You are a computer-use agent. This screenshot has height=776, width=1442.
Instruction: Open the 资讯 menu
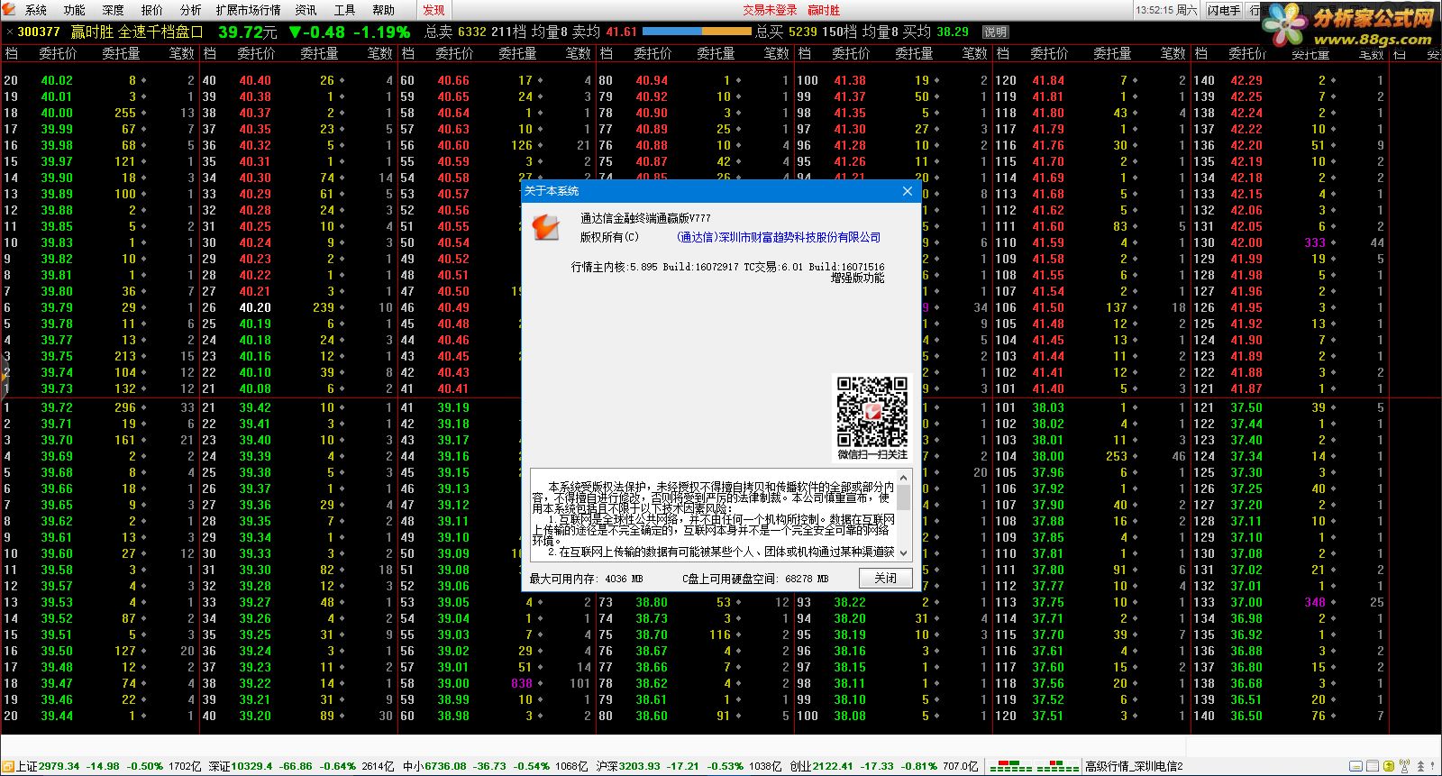coord(306,10)
